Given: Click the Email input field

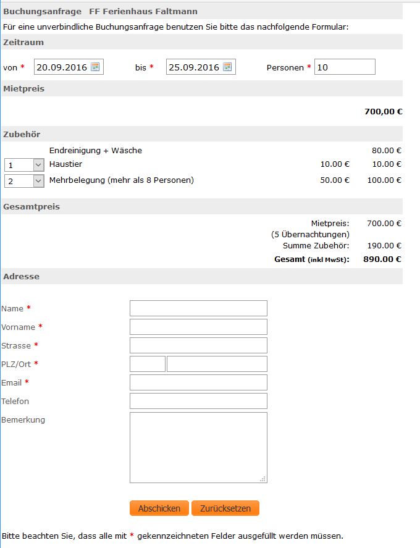Looking at the screenshot, I should tap(198, 382).
